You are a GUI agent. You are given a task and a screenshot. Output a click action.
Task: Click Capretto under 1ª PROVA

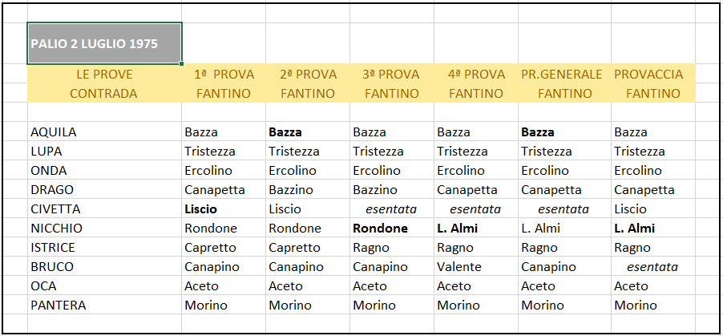coord(210,247)
